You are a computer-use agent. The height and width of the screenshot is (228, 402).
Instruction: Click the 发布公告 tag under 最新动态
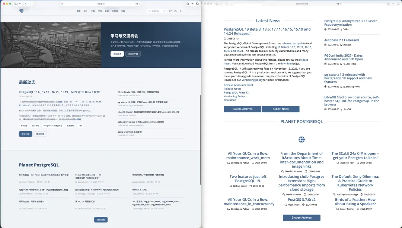[x=24, y=126]
